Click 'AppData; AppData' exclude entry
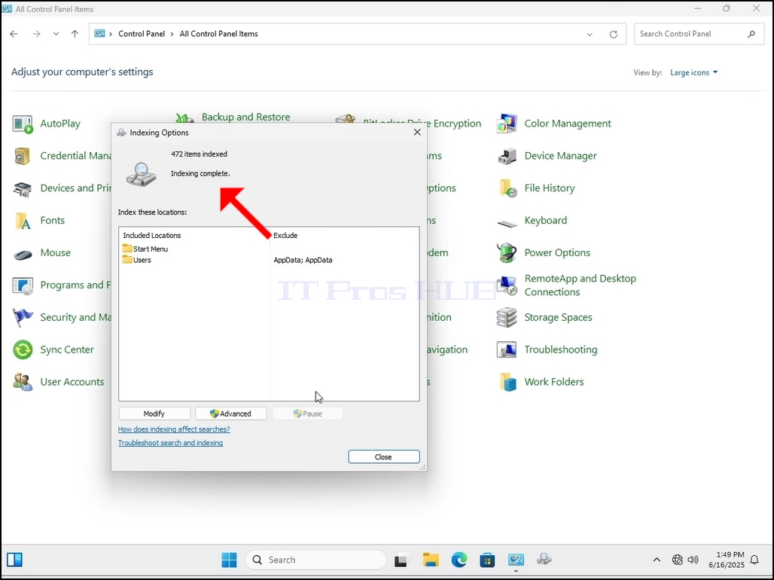 coord(303,260)
